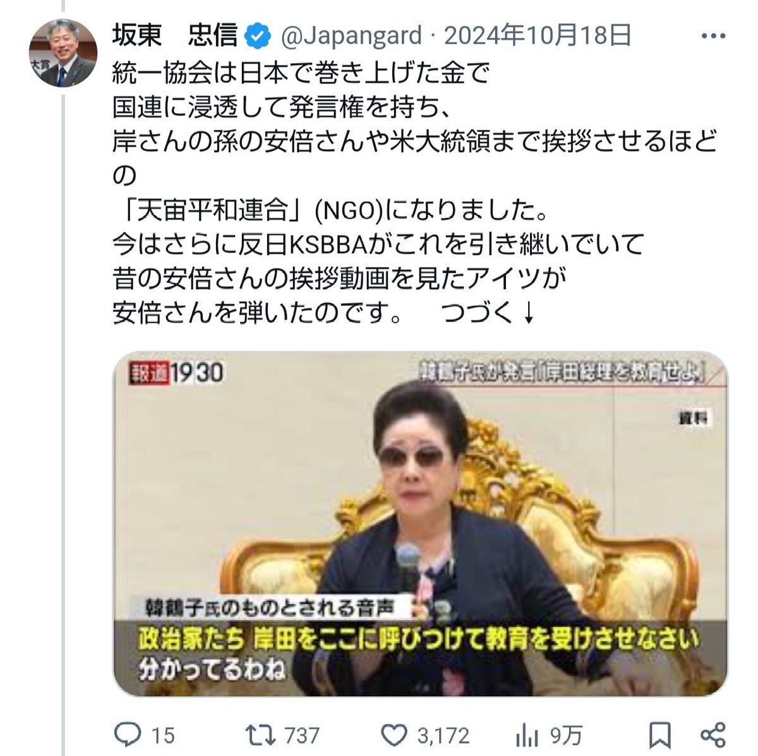Screen dimensions: 758x756
Task: Like the post with the heart icon
Action: tap(395, 735)
